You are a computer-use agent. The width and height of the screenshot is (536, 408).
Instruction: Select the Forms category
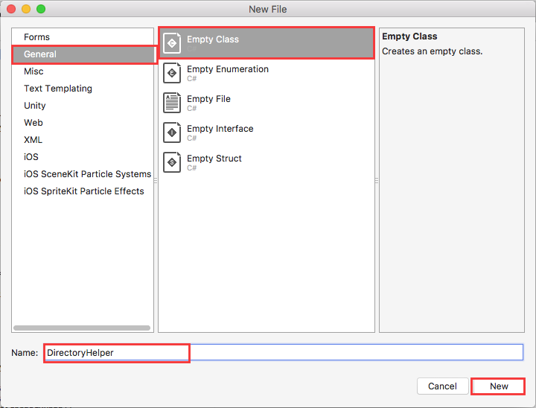click(37, 37)
